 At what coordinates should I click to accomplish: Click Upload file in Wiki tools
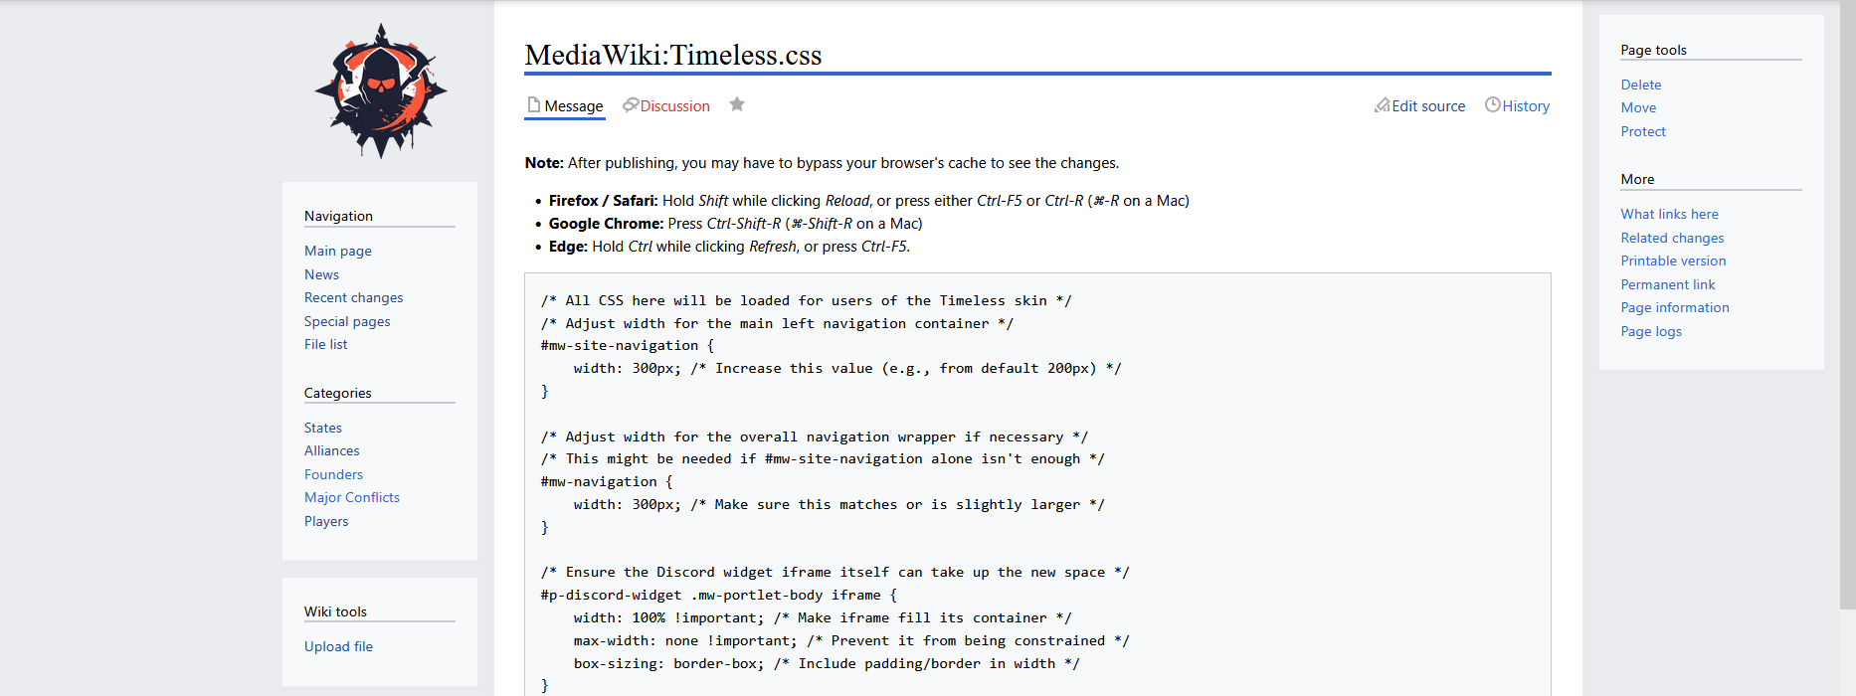[x=338, y=646]
